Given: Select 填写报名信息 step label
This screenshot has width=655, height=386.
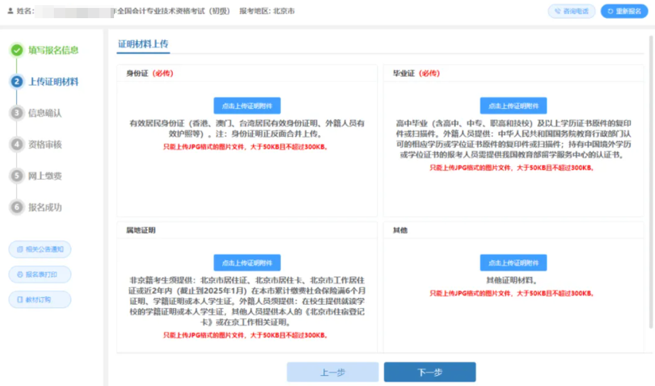Looking at the screenshot, I should coord(53,50).
